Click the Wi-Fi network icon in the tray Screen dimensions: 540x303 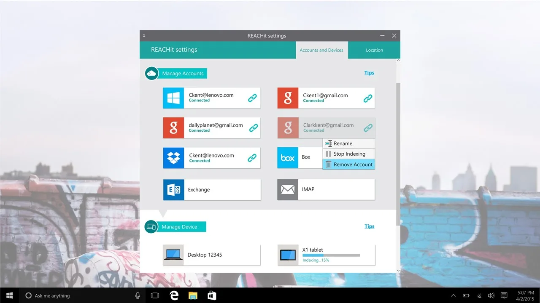point(479,296)
